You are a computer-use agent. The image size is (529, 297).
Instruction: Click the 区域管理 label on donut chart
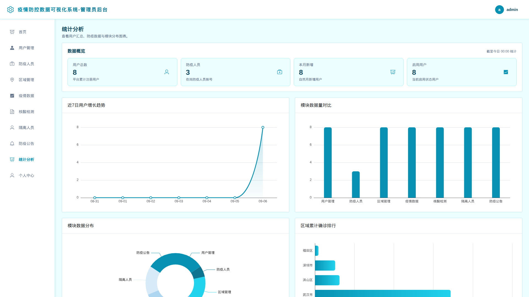[x=225, y=292]
